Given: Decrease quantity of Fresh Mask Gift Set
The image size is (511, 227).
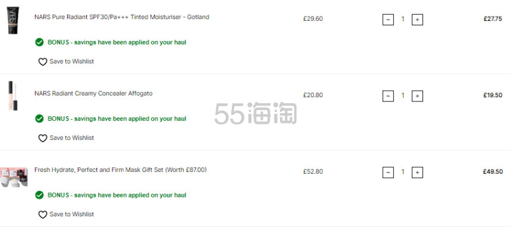Looking at the screenshot, I should coord(388,172).
